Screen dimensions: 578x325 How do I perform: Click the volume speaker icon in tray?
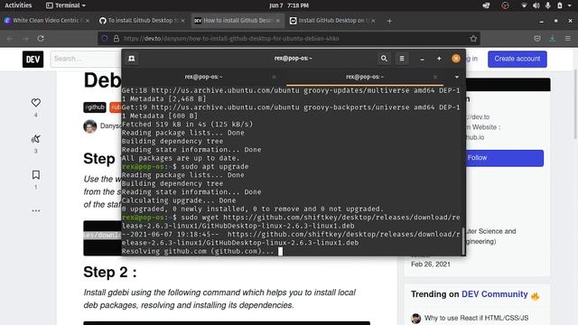pos(536,5)
